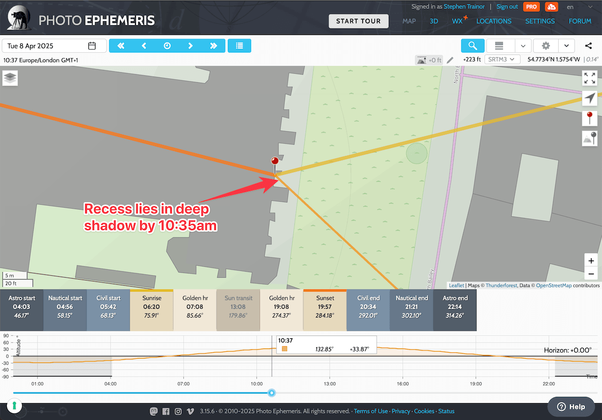The height and width of the screenshot is (420, 602).
Task: Enter fullscreen map mode
Action: tap(590, 78)
